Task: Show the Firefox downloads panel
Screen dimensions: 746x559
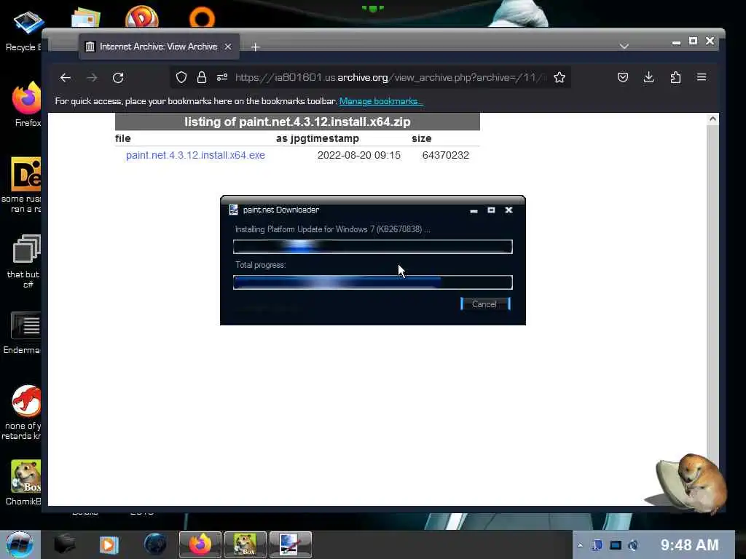Action: click(x=649, y=77)
